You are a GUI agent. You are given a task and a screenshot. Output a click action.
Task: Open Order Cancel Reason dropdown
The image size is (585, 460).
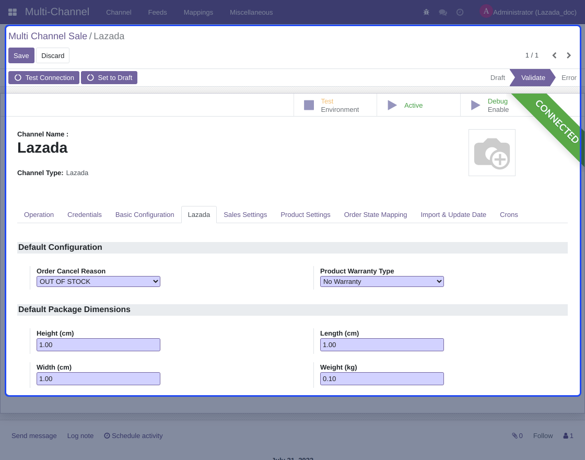(98, 282)
